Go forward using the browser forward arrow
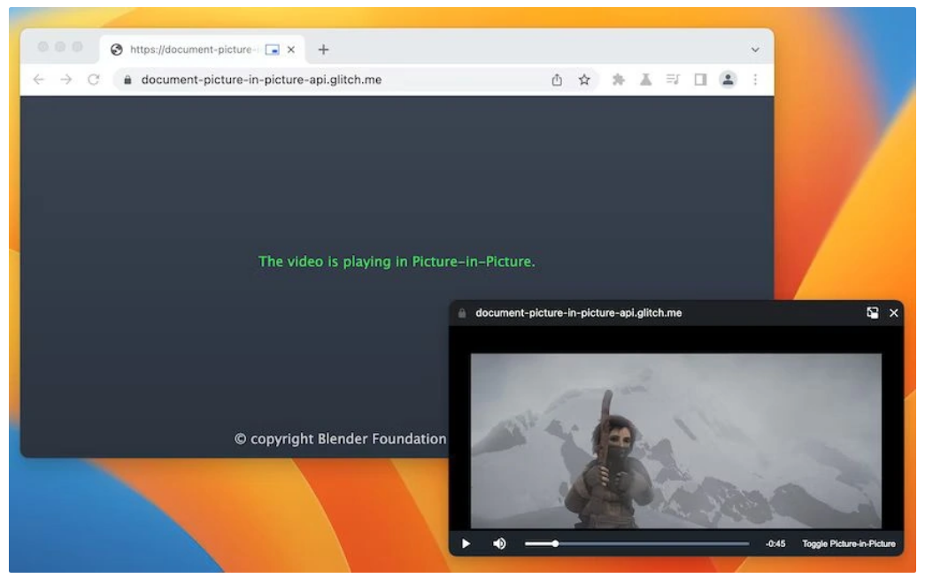The width and height of the screenshot is (925, 578). coord(66,80)
